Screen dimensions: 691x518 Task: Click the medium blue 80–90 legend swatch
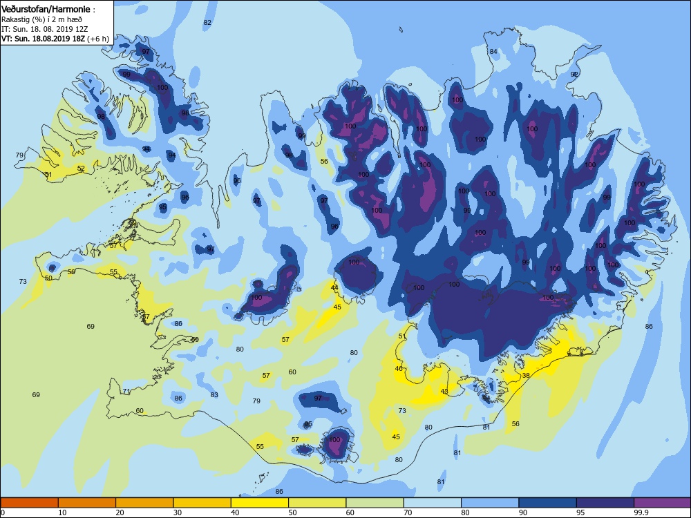tap(490, 503)
